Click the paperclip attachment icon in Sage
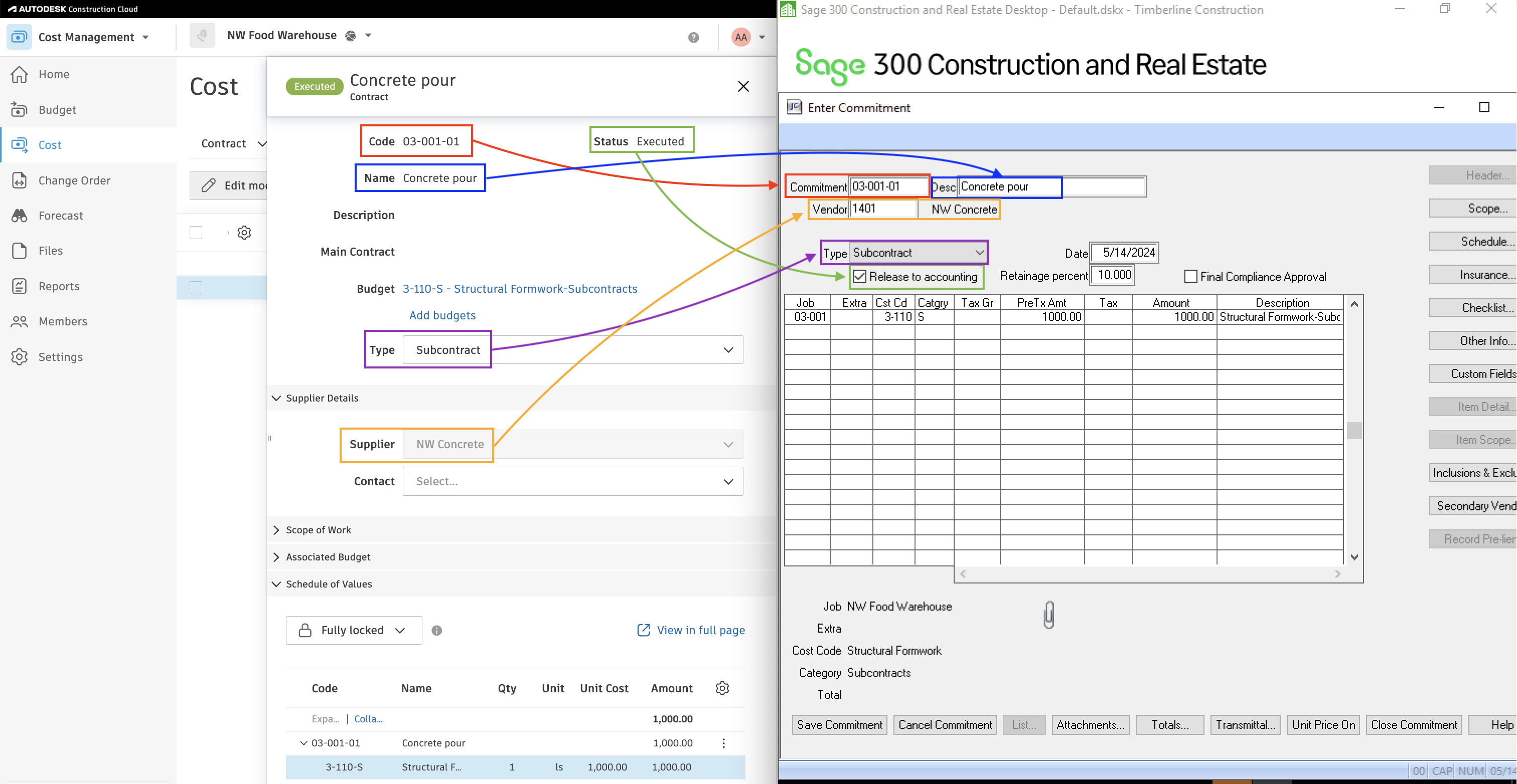 click(x=1049, y=615)
